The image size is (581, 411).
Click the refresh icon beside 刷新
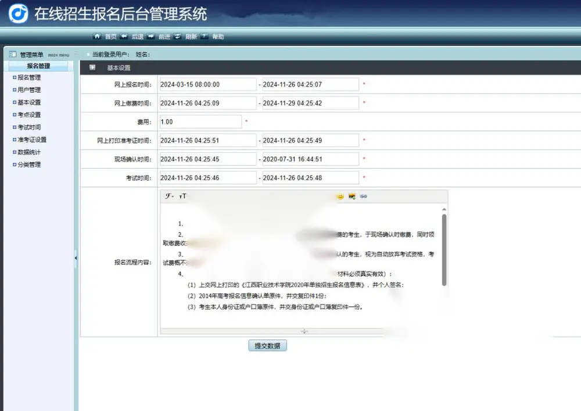tap(178, 36)
